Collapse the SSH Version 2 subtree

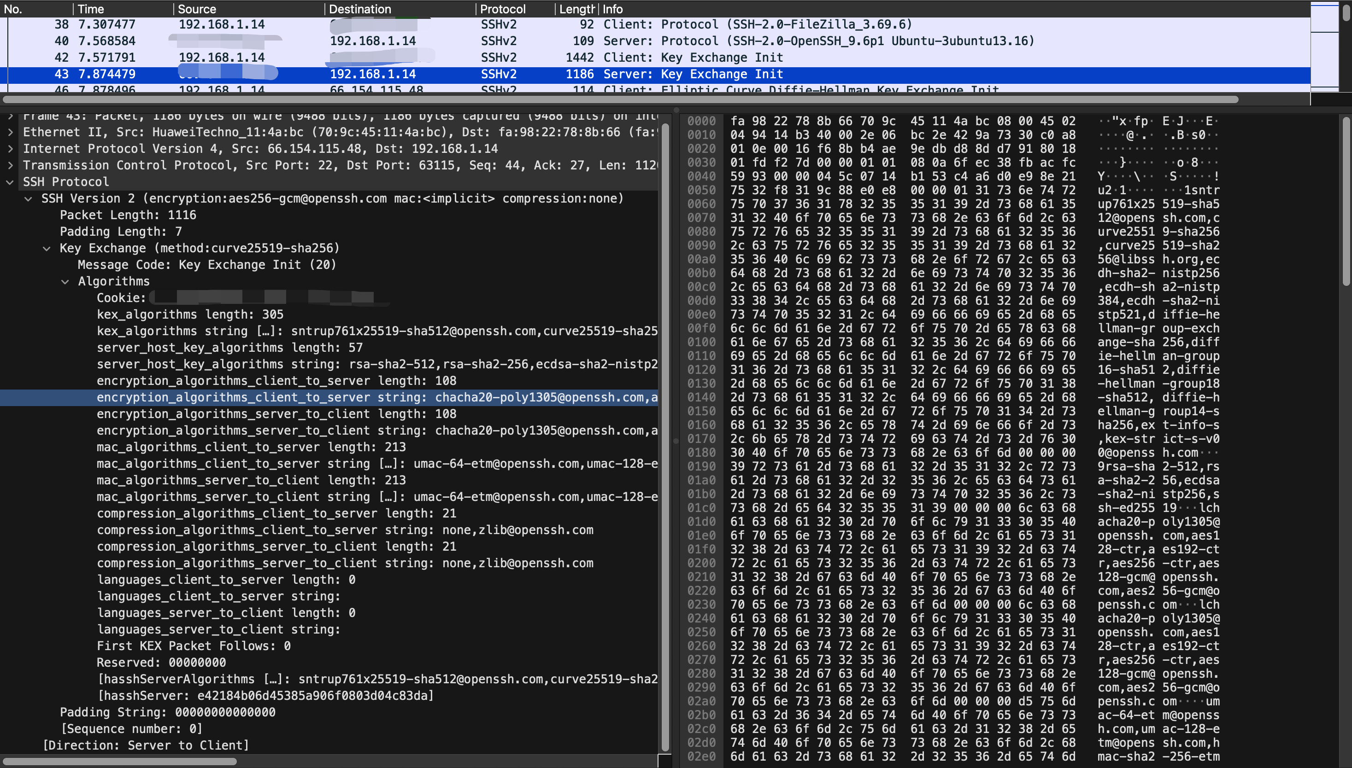click(29, 199)
